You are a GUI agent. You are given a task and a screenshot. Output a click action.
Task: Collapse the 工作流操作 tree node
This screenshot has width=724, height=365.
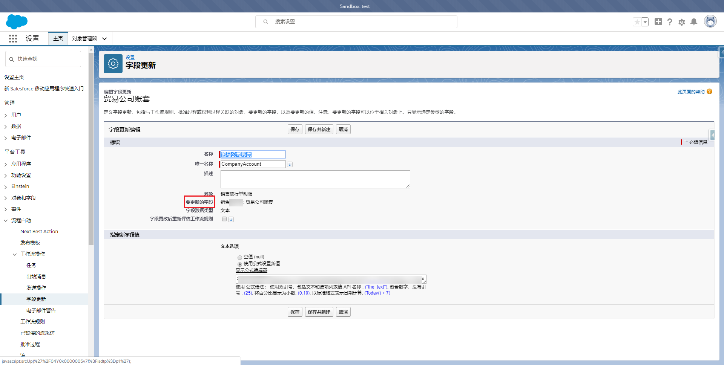(15, 254)
